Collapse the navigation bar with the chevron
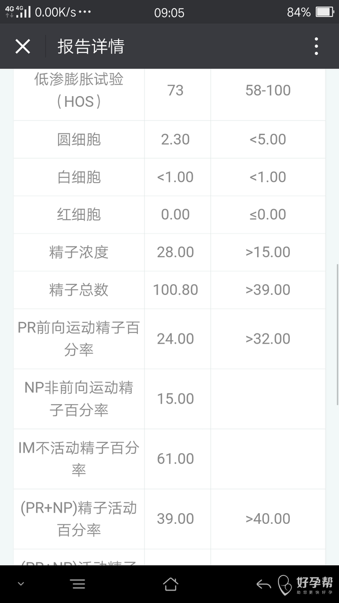339x603 pixels. [x=21, y=584]
